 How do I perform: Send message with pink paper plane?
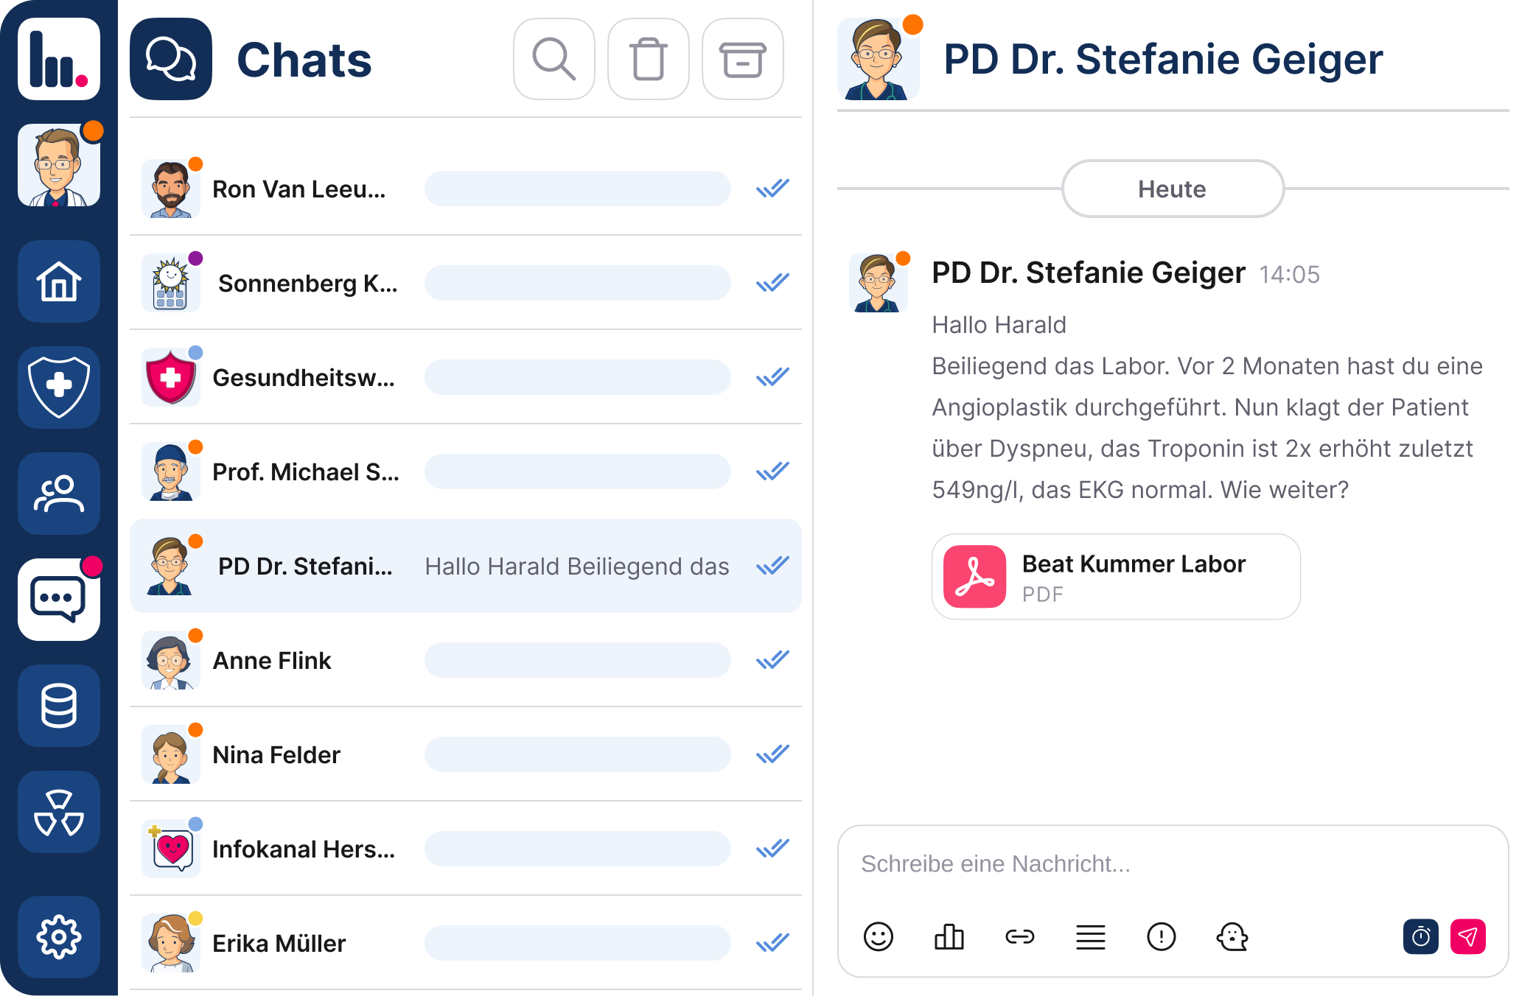click(1467, 936)
